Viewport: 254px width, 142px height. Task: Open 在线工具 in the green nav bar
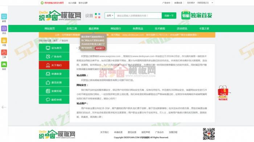pyautogui.click(x=72, y=29)
